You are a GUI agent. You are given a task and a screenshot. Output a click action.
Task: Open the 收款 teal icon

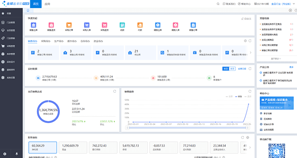click(122, 25)
